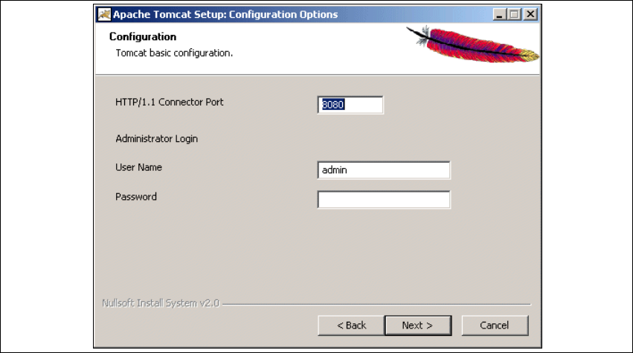Image resolution: width=633 pixels, height=353 pixels.
Task: Click the User Name label
Action: (x=139, y=168)
